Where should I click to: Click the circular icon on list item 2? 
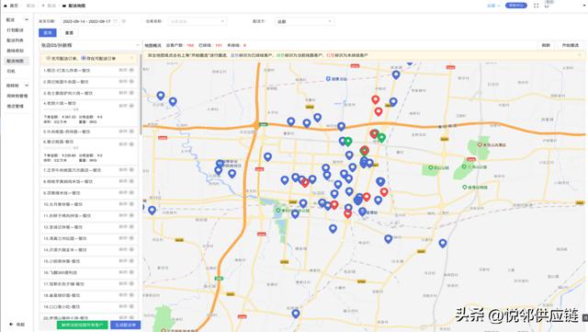131,82
